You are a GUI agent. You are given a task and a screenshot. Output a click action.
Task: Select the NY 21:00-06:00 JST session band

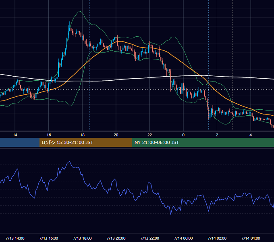203,142
